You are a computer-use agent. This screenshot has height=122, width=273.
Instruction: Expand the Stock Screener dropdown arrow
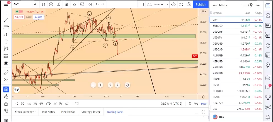click(36, 112)
